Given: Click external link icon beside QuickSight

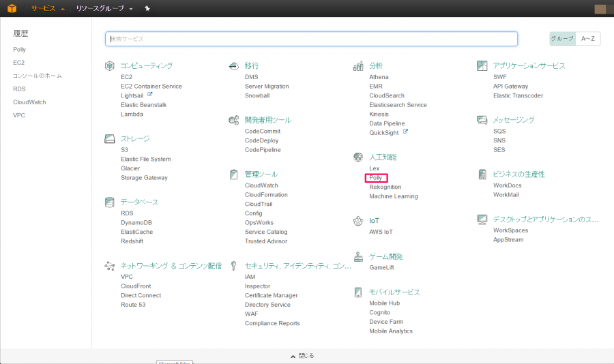Looking at the screenshot, I should click(405, 132).
